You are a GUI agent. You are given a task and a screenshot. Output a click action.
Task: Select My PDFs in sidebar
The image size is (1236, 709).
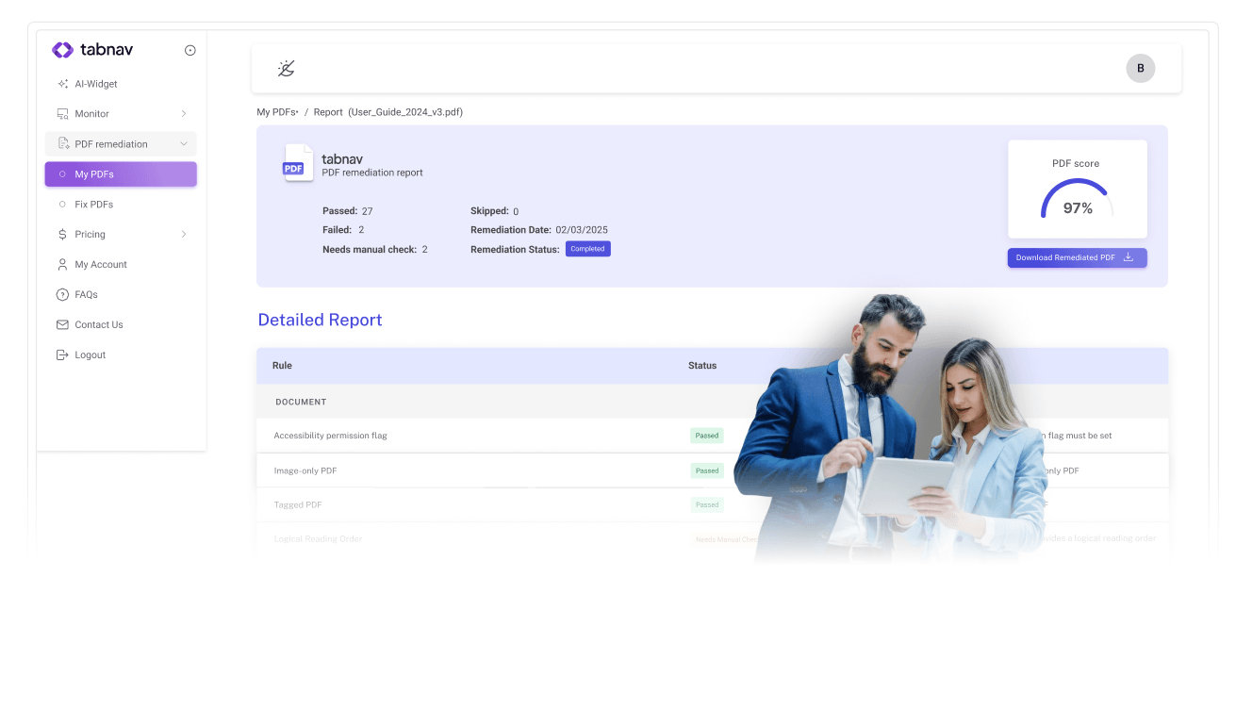[121, 174]
